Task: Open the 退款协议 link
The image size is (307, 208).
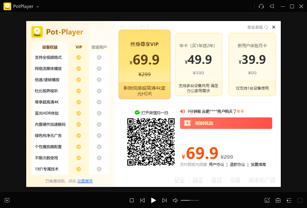Action: [x=237, y=164]
